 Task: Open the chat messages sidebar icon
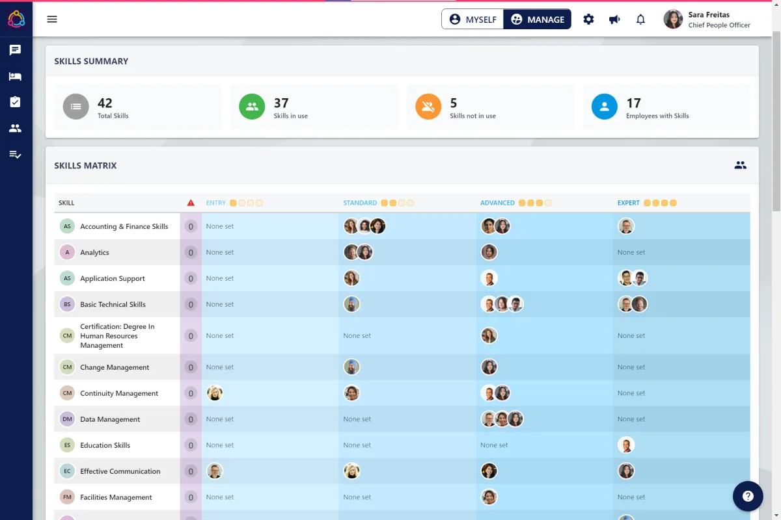[16, 50]
